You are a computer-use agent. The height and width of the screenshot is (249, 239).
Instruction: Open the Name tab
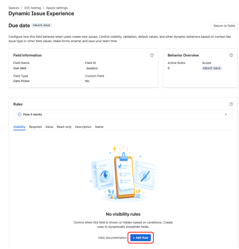coord(99,127)
